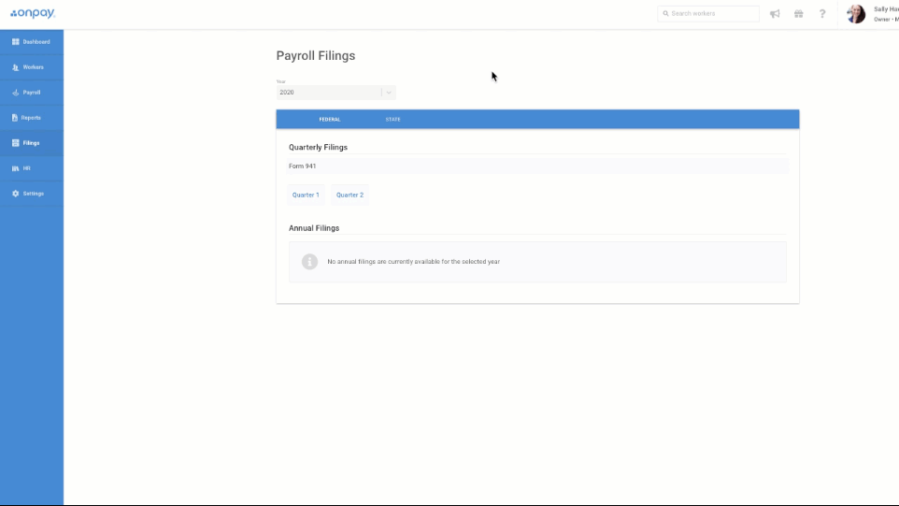Click the Reports document icon
Image resolution: width=899 pixels, height=506 pixels.
coord(15,118)
